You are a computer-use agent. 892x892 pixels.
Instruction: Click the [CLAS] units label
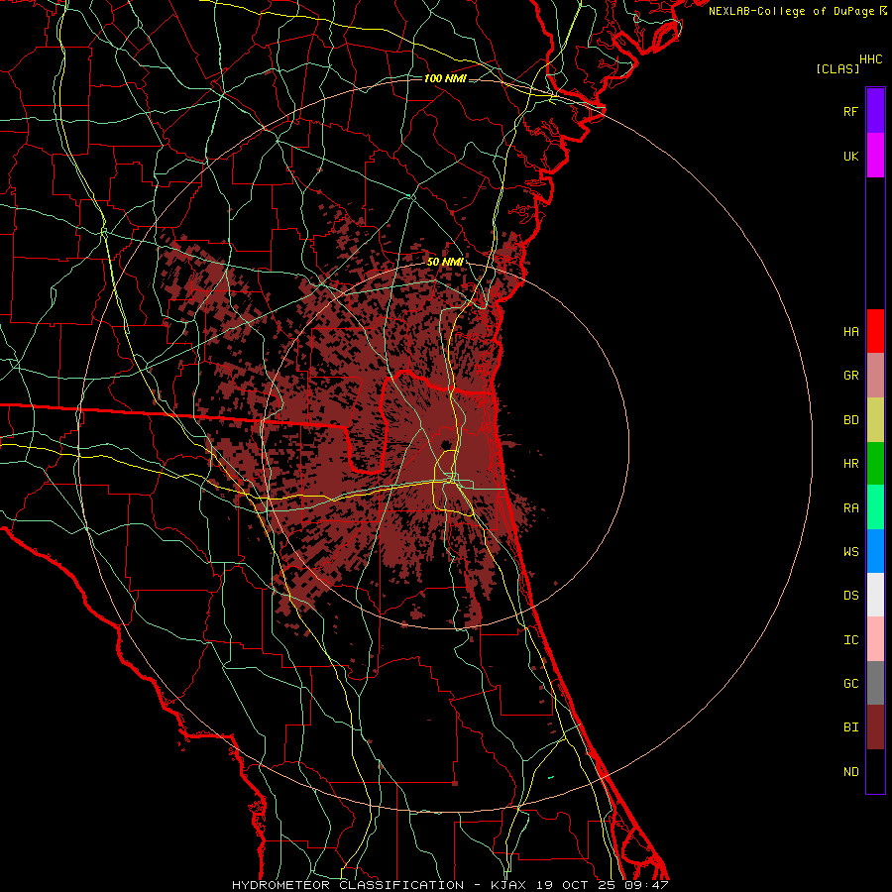[x=837, y=68]
